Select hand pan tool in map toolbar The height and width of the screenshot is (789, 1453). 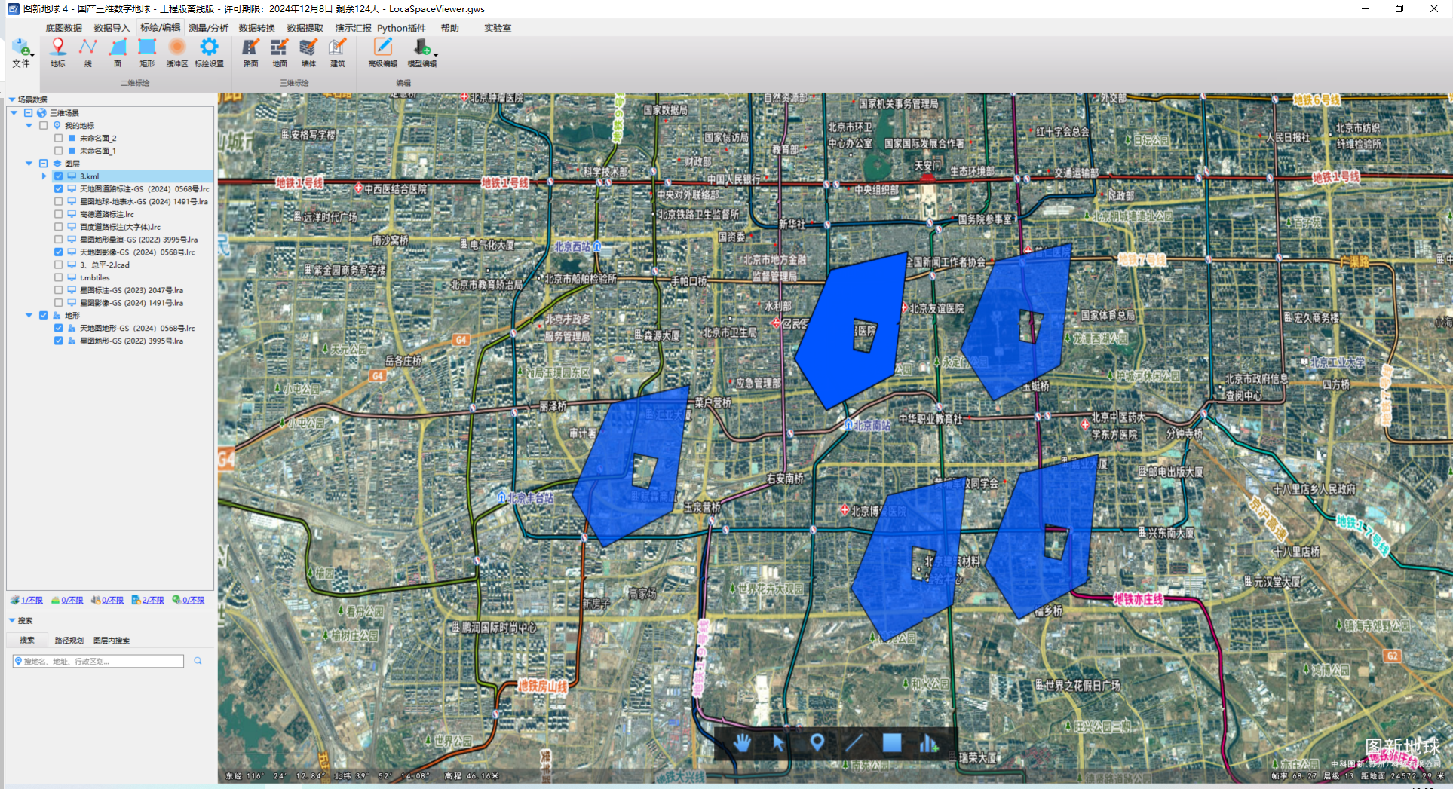[x=742, y=743]
